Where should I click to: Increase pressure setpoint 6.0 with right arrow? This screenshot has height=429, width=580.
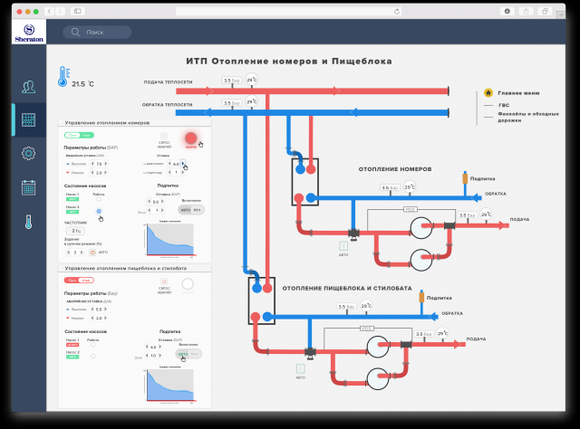point(183,163)
